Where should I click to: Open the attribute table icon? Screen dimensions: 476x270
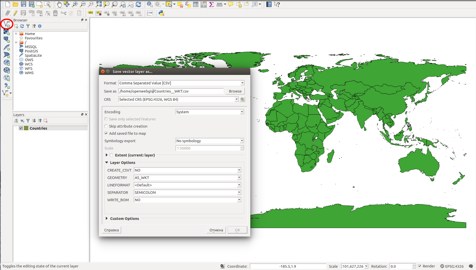[195, 4]
